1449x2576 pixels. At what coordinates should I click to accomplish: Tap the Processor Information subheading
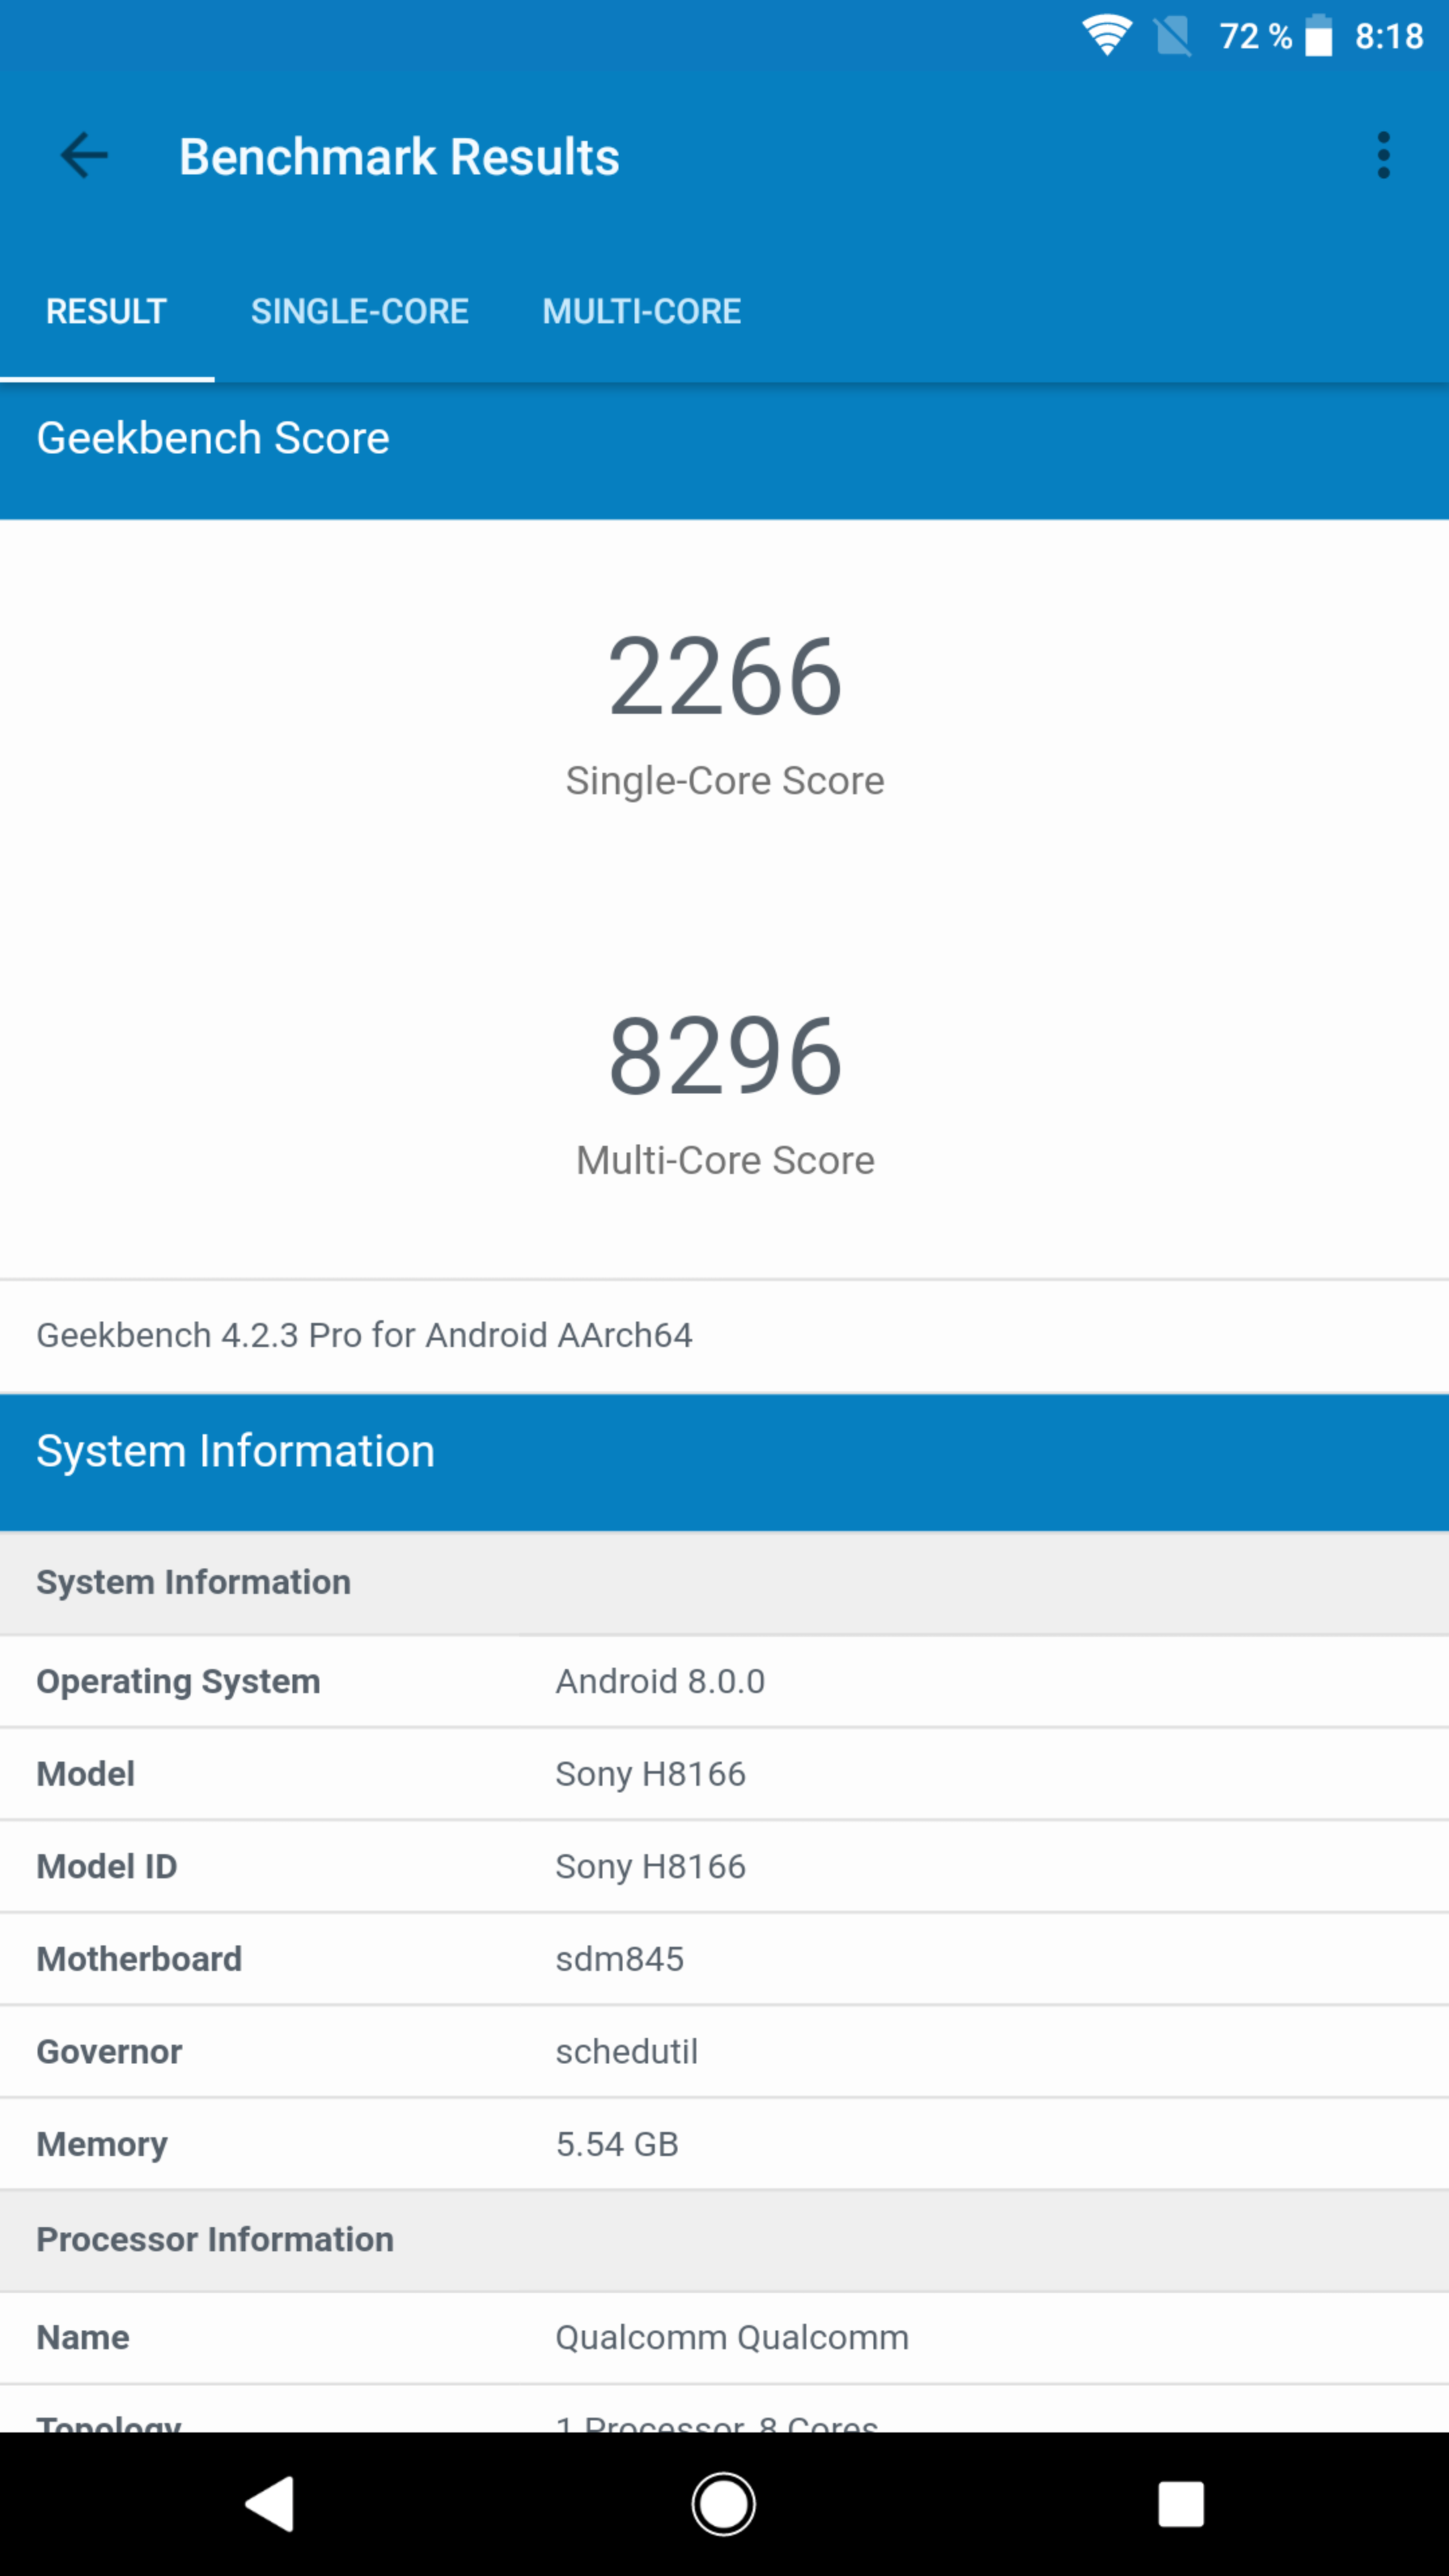click(215, 2240)
